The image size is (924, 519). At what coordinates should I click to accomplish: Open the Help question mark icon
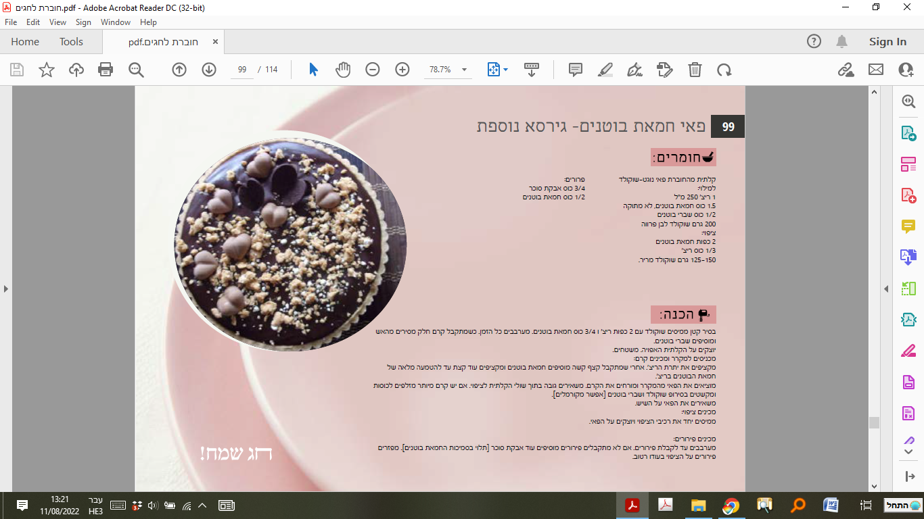point(814,42)
